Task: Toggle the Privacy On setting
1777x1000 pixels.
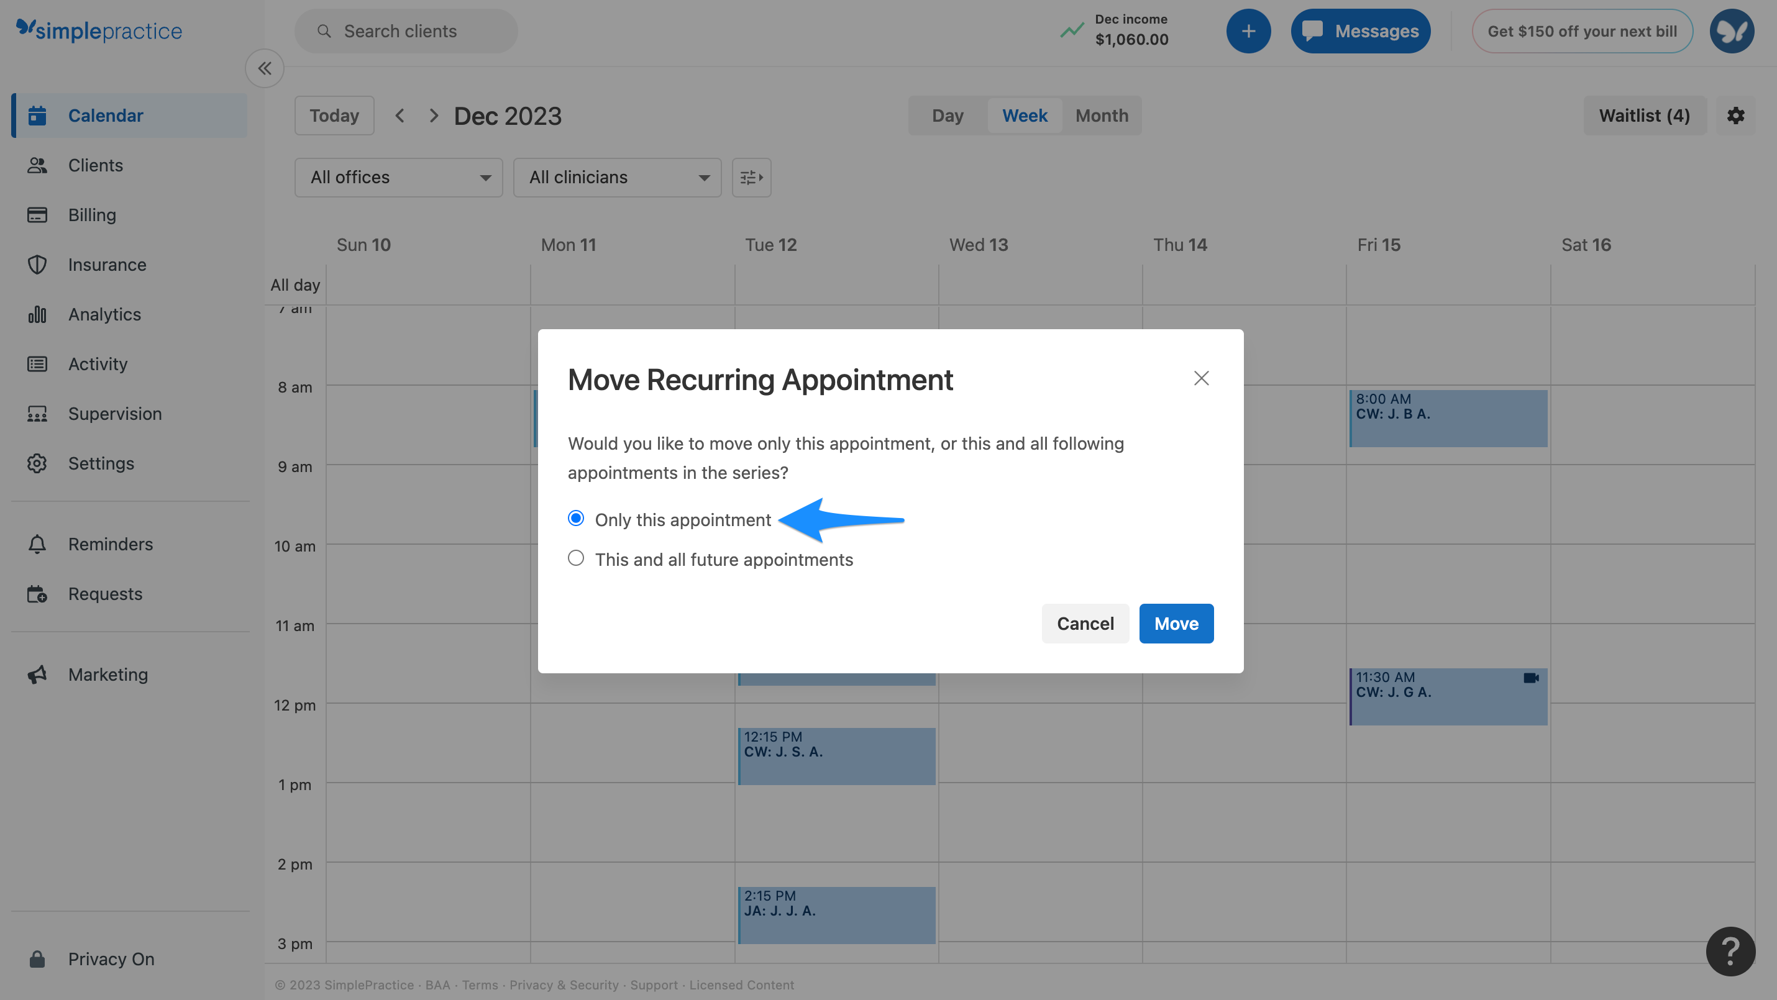Action: (111, 958)
